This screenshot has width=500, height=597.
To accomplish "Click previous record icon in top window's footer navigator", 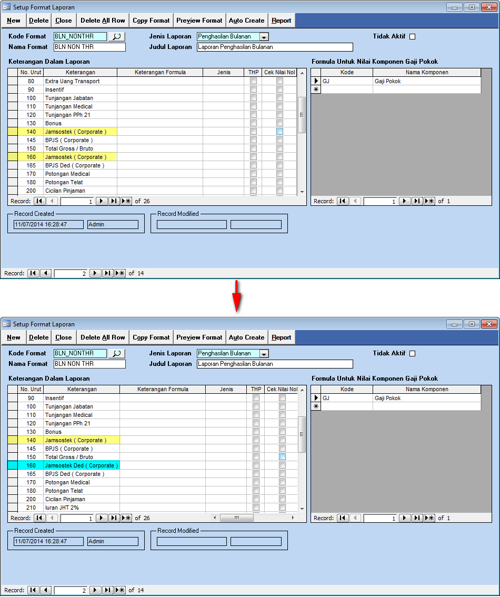I will 46,273.
